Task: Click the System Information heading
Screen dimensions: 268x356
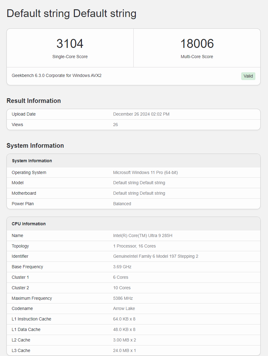Action: coord(35,146)
